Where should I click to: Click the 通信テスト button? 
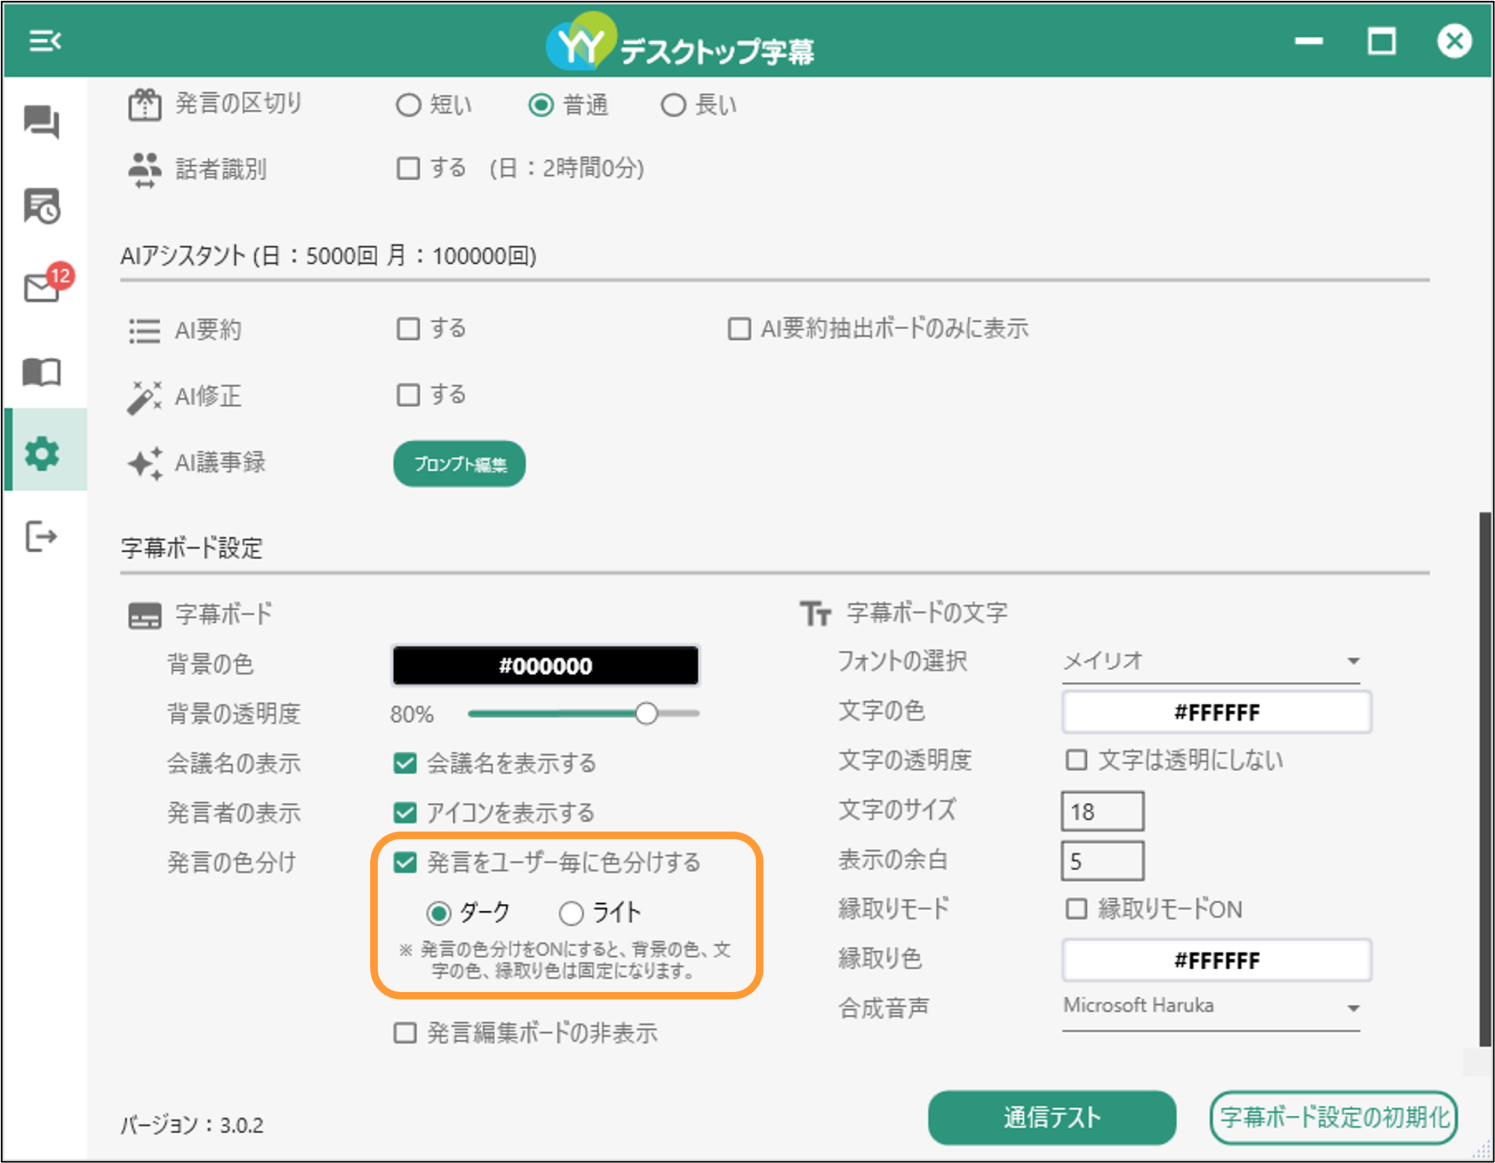(1052, 1117)
